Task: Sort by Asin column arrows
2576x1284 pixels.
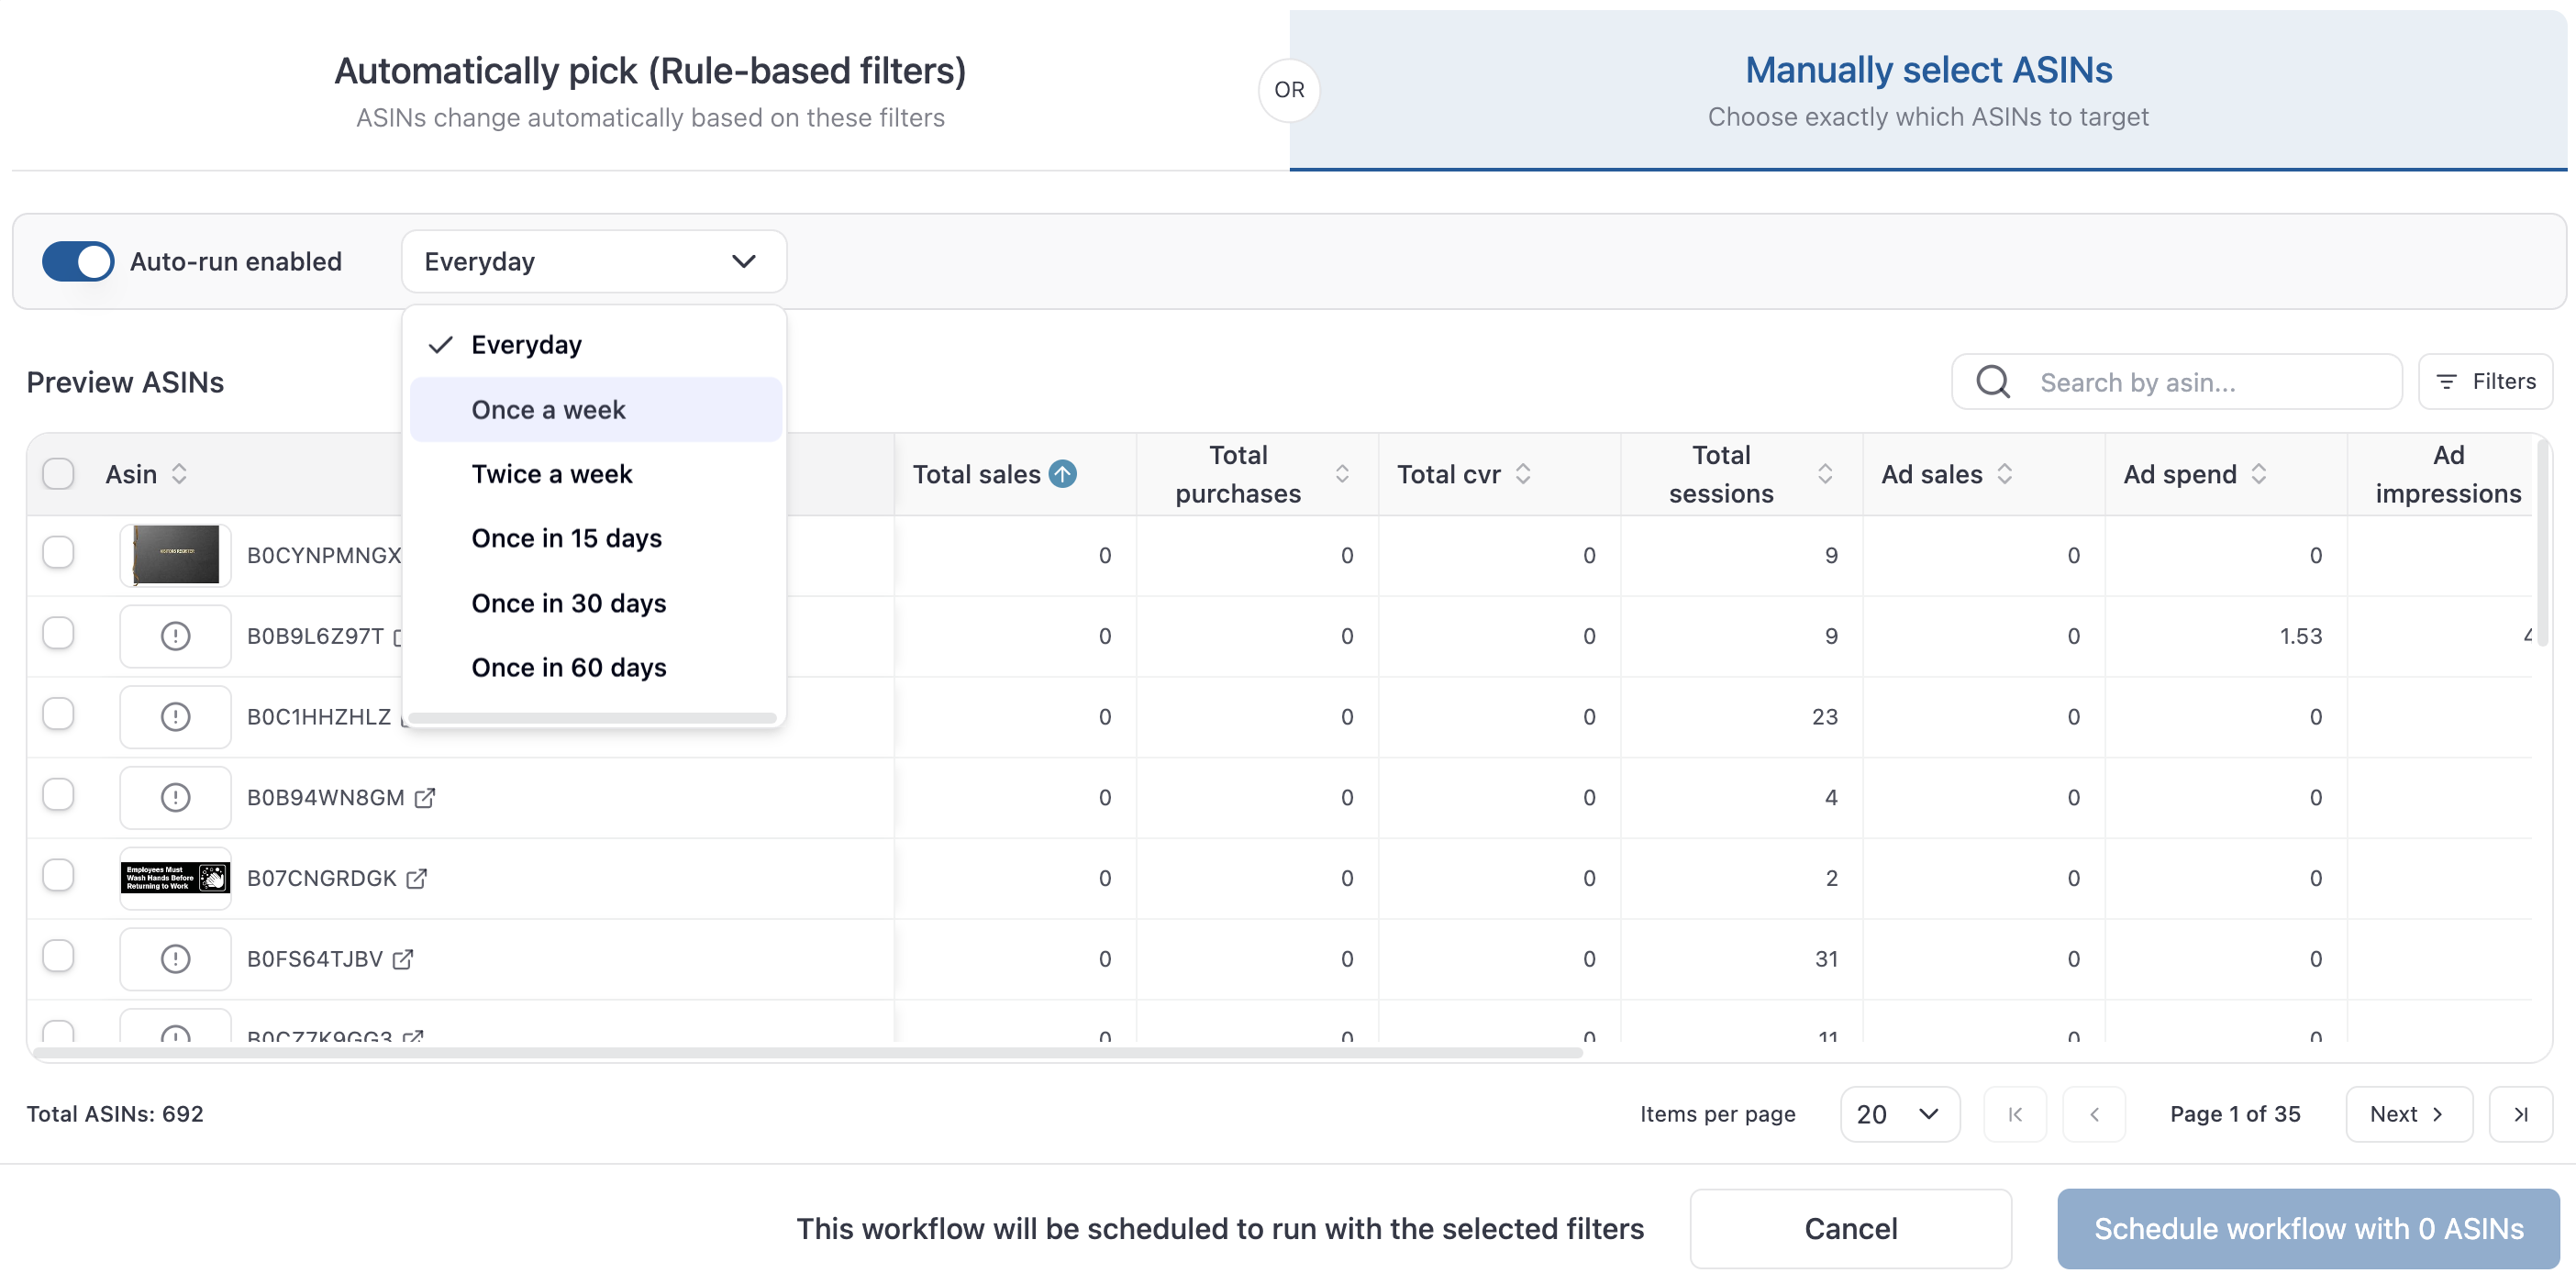Action: 179,474
